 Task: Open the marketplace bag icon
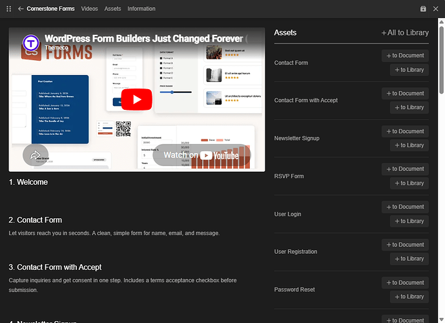click(423, 9)
